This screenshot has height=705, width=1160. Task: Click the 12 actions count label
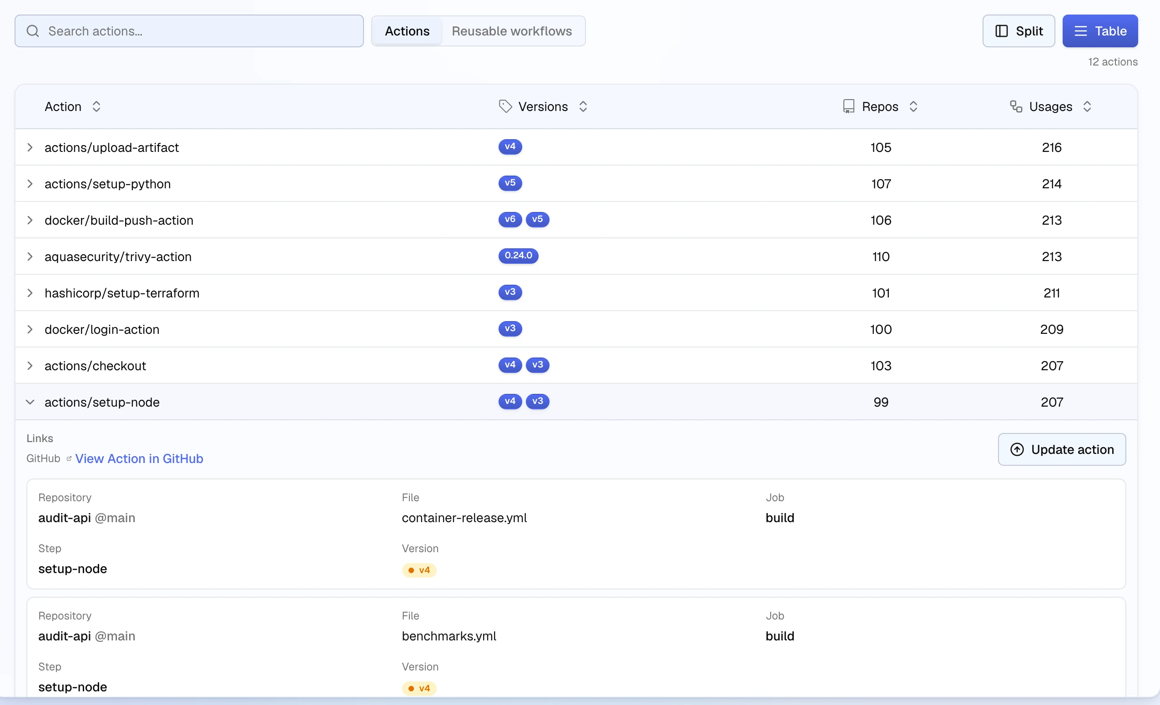[1112, 62]
